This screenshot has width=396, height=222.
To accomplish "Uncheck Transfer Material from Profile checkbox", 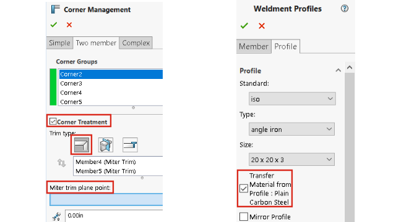I will (244, 189).
